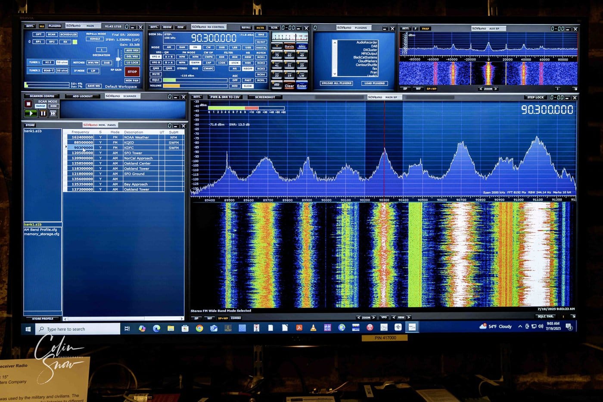Screen dimensions: 603x402
Task: Click ADD VRX in Main panel
Action: click(x=132, y=50)
